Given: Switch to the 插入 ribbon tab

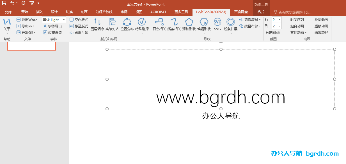Looking at the screenshot, I should click(x=40, y=12).
